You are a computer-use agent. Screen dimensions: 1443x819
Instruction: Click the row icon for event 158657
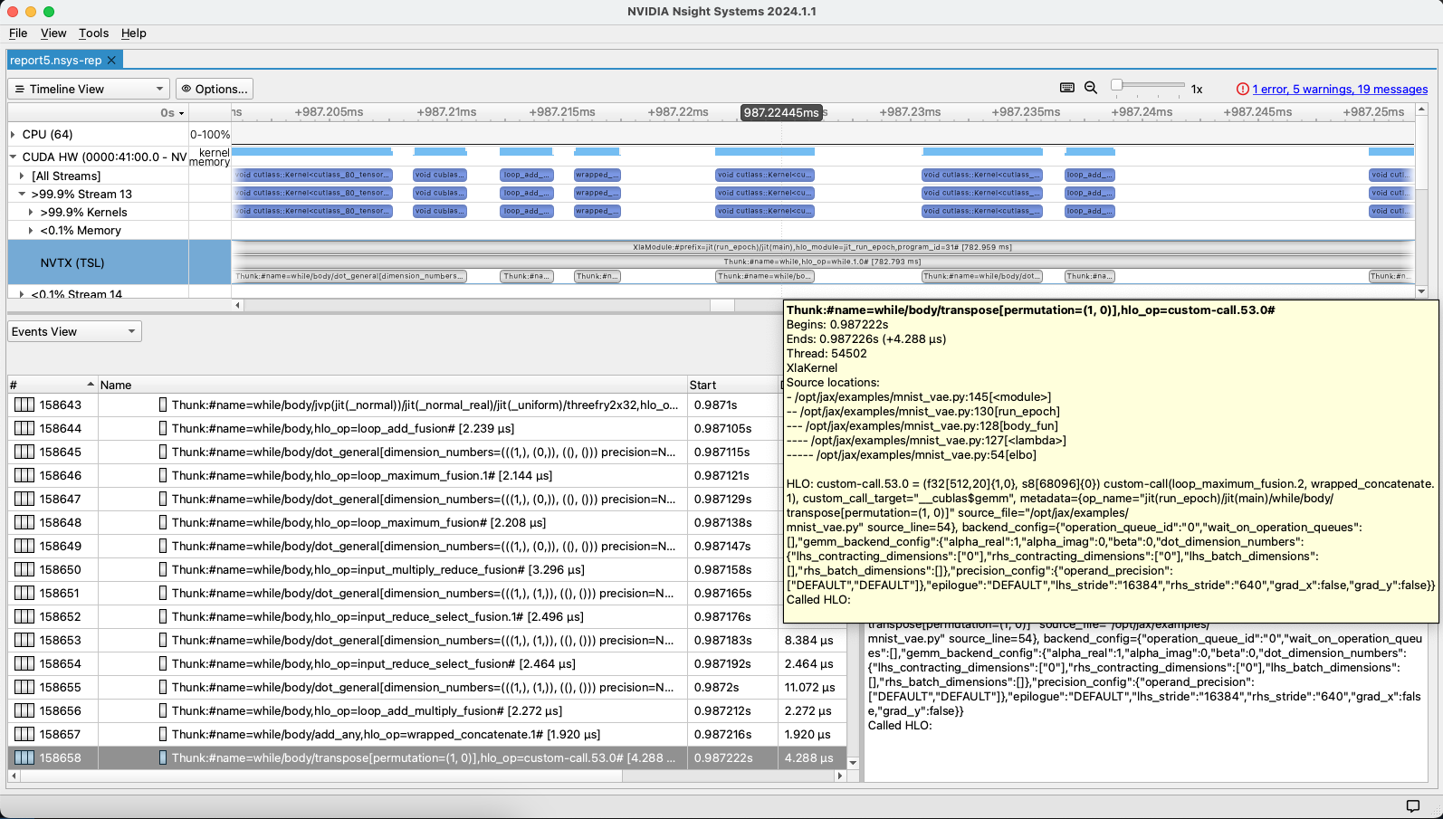pyautogui.click(x=24, y=734)
